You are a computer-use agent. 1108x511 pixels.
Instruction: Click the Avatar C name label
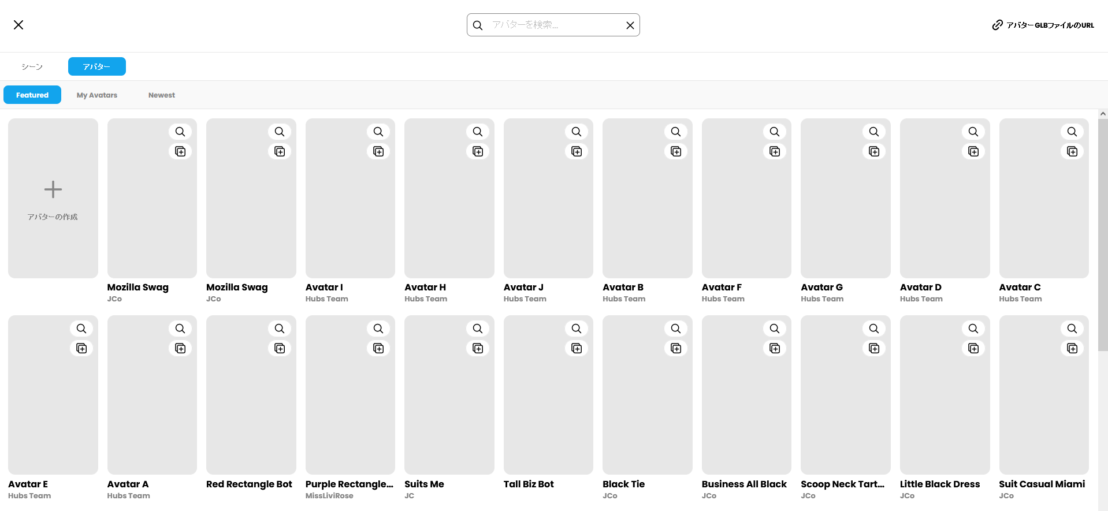(1020, 287)
